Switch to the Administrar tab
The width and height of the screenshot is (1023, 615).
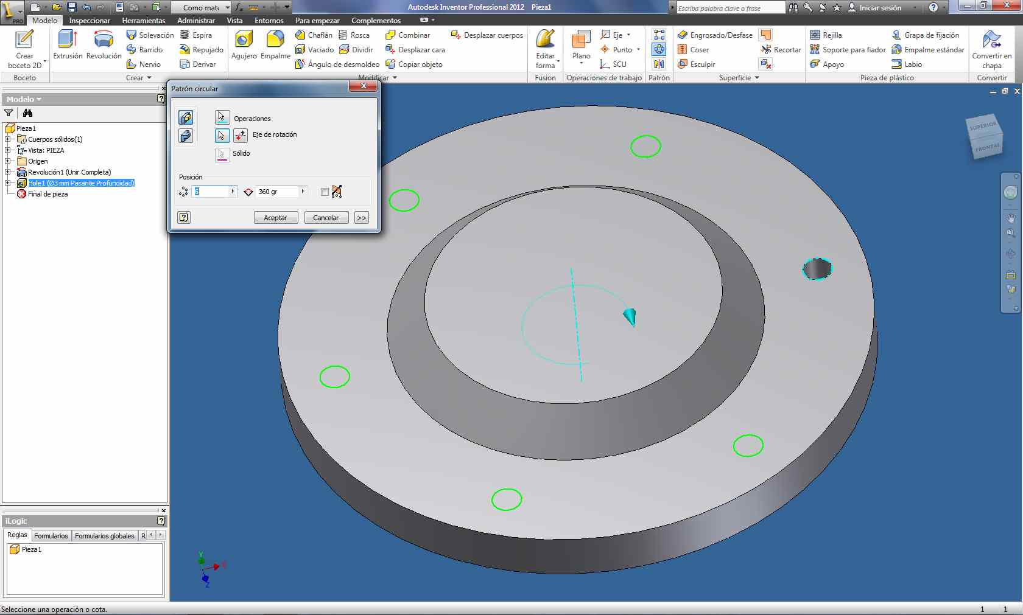coord(196,21)
